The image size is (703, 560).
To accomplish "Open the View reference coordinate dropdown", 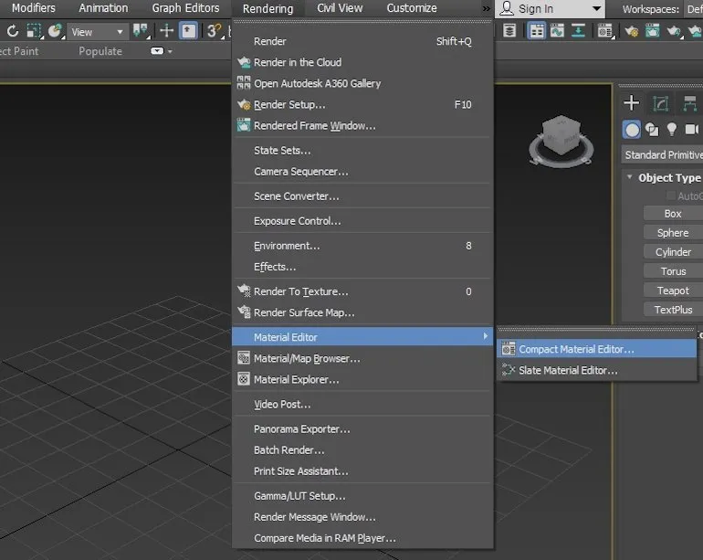I will point(97,32).
